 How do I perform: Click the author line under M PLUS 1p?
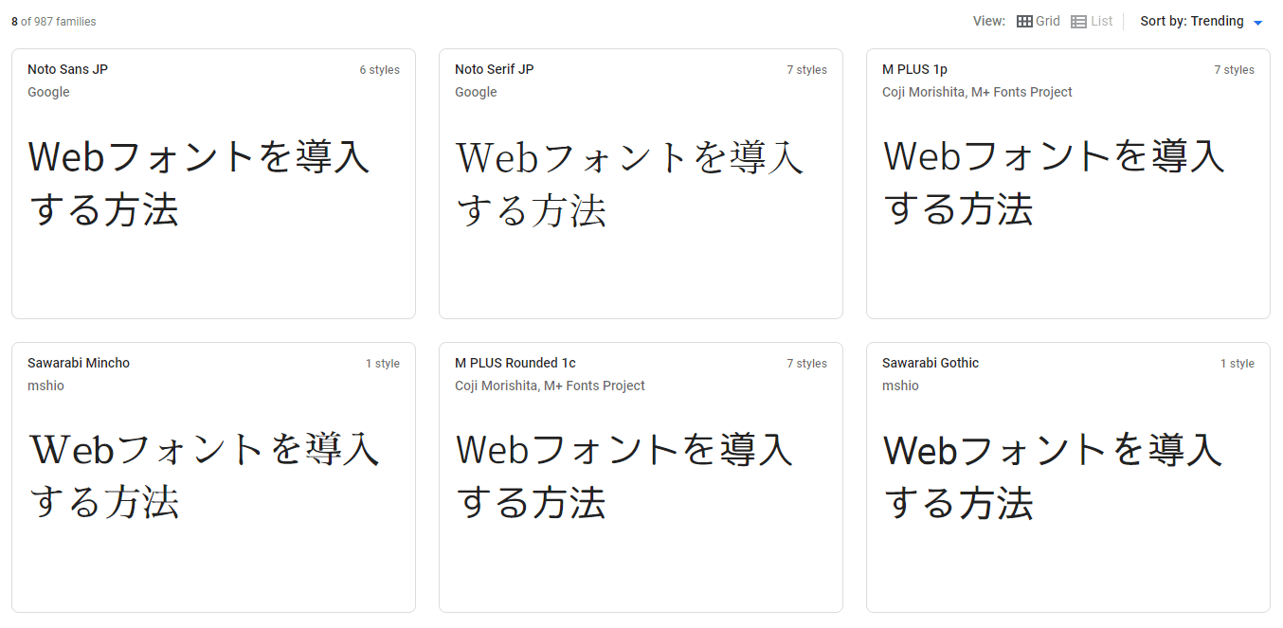click(977, 92)
